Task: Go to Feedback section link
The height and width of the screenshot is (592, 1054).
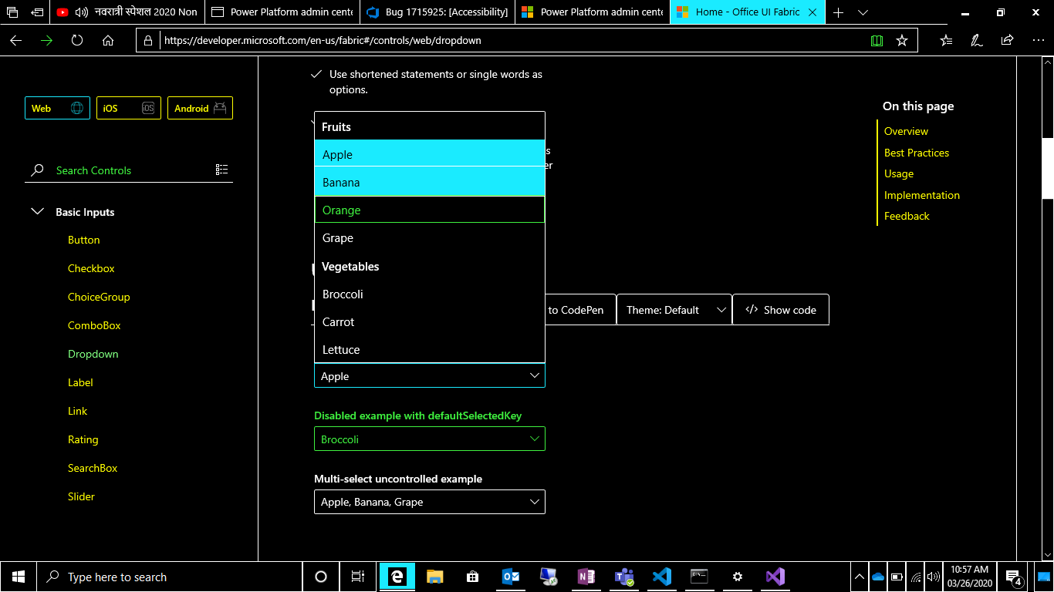Action: click(907, 216)
